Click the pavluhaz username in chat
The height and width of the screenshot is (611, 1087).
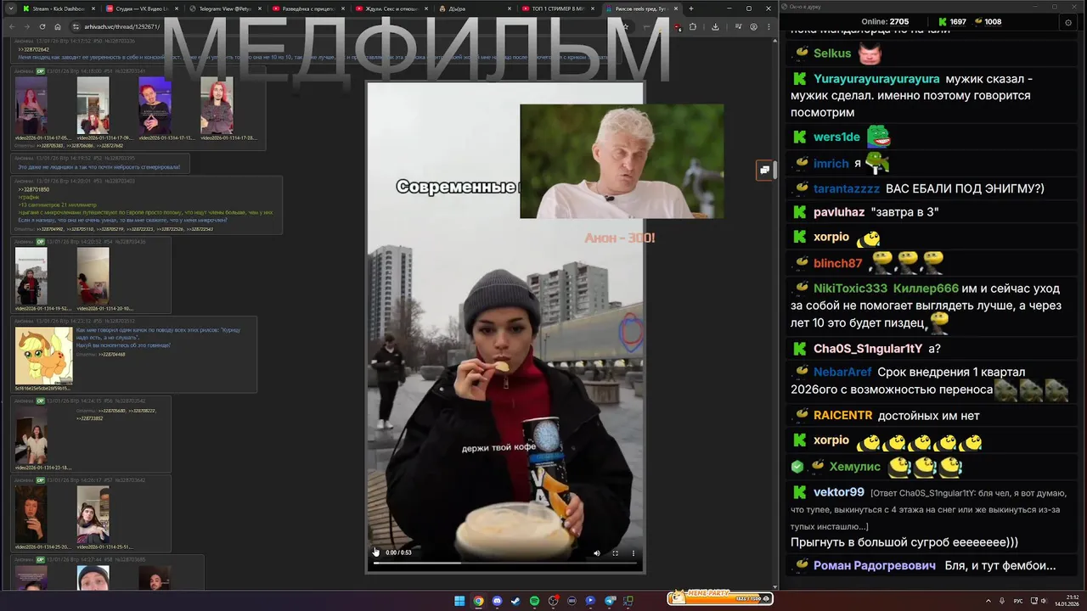click(839, 212)
